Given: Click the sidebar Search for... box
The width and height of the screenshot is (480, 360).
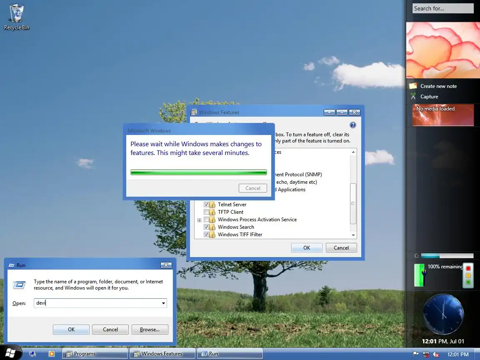Looking at the screenshot, I should (x=442, y=8).
